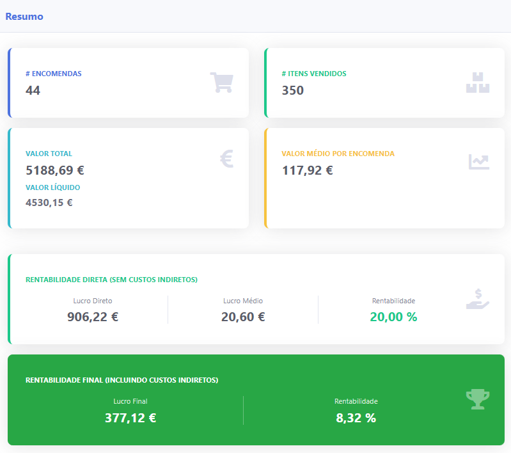Click the items sold value 350

(293, 90)
